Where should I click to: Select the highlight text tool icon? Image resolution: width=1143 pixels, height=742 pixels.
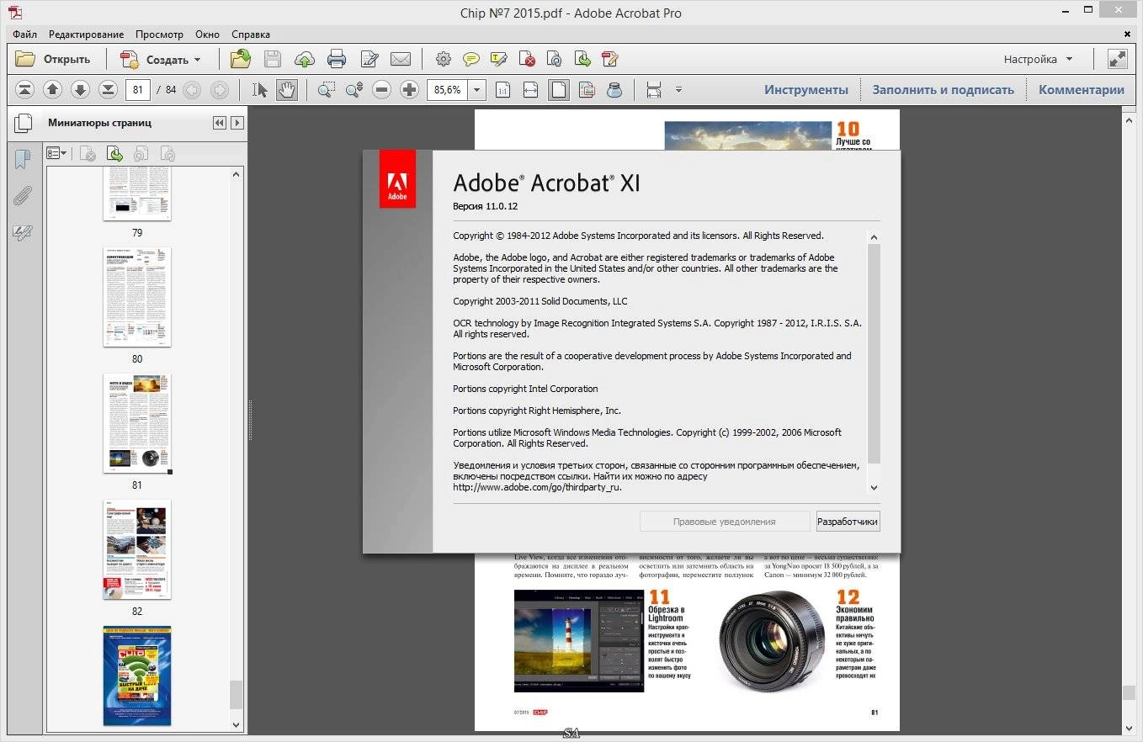click(x=499, y=59)
